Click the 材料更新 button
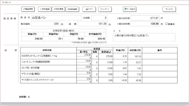Image resolution: width=190 pixels, height=106 pixels. [x=58, y=9]
